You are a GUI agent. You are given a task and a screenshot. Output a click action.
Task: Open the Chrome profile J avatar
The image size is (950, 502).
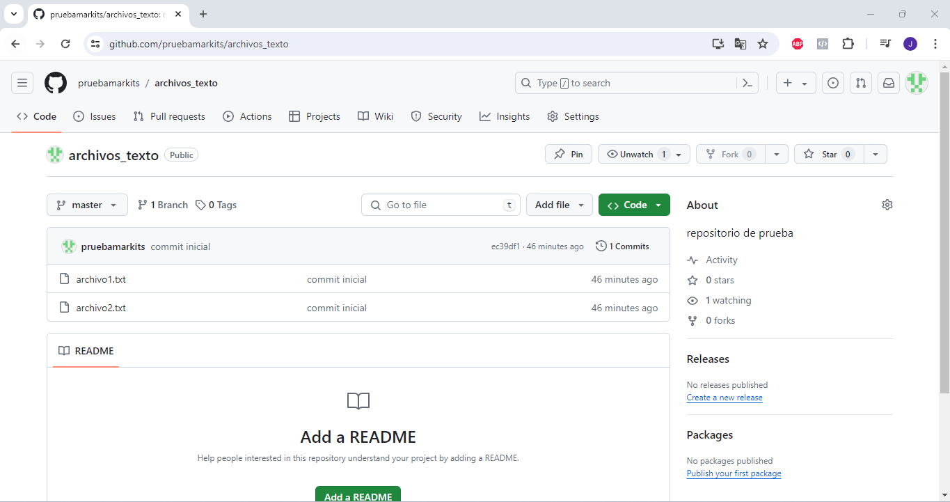pos(910,44)
